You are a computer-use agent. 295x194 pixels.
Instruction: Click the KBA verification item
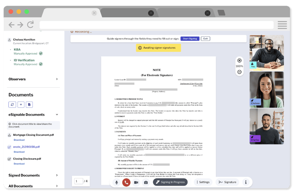[17, 49]
